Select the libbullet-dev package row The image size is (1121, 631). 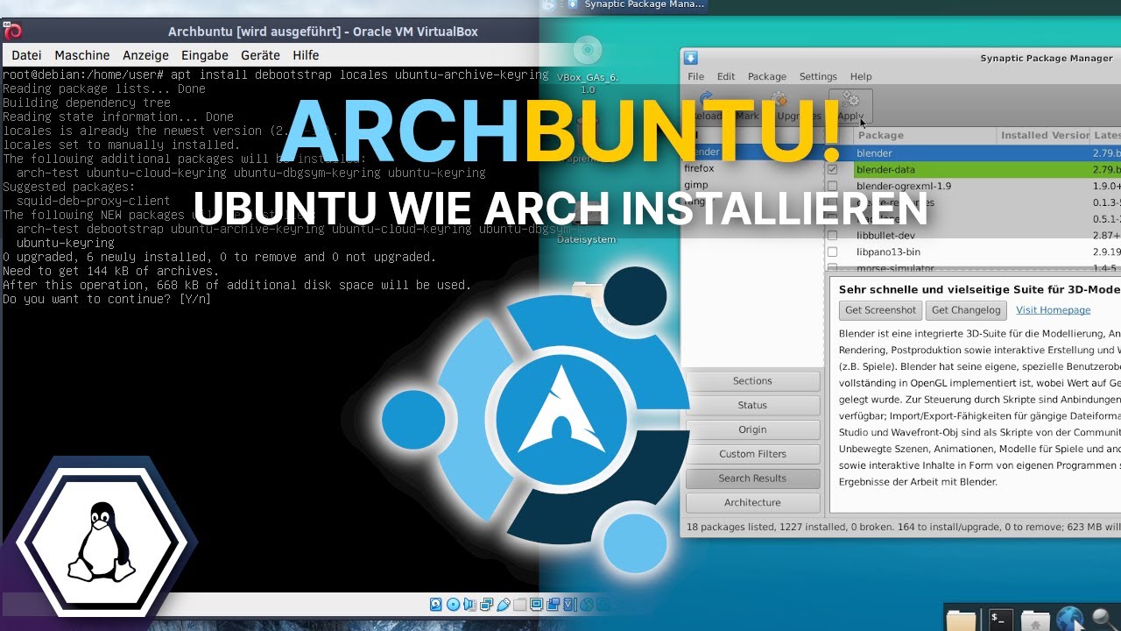[x=972, y=235]
